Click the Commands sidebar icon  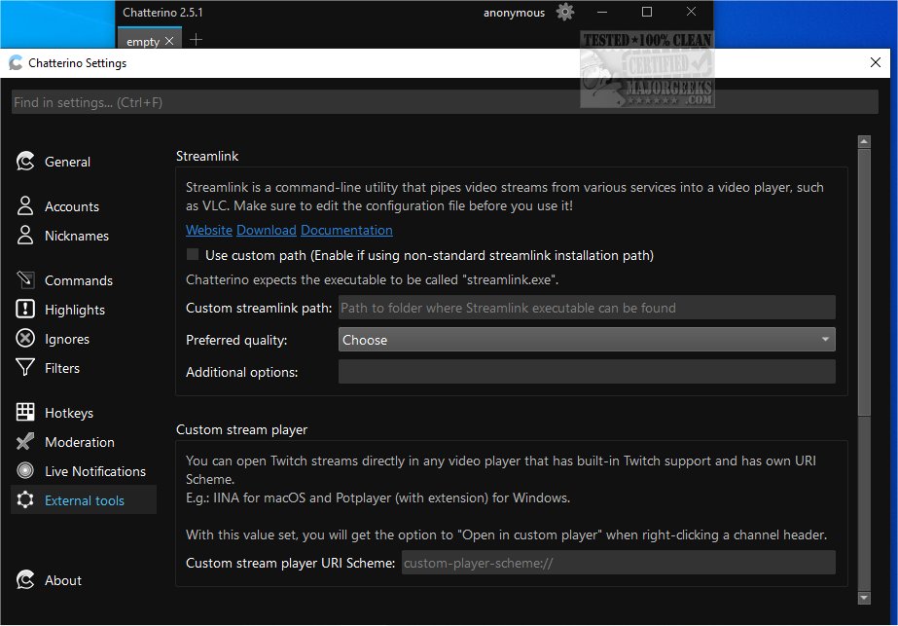[25, 280]
